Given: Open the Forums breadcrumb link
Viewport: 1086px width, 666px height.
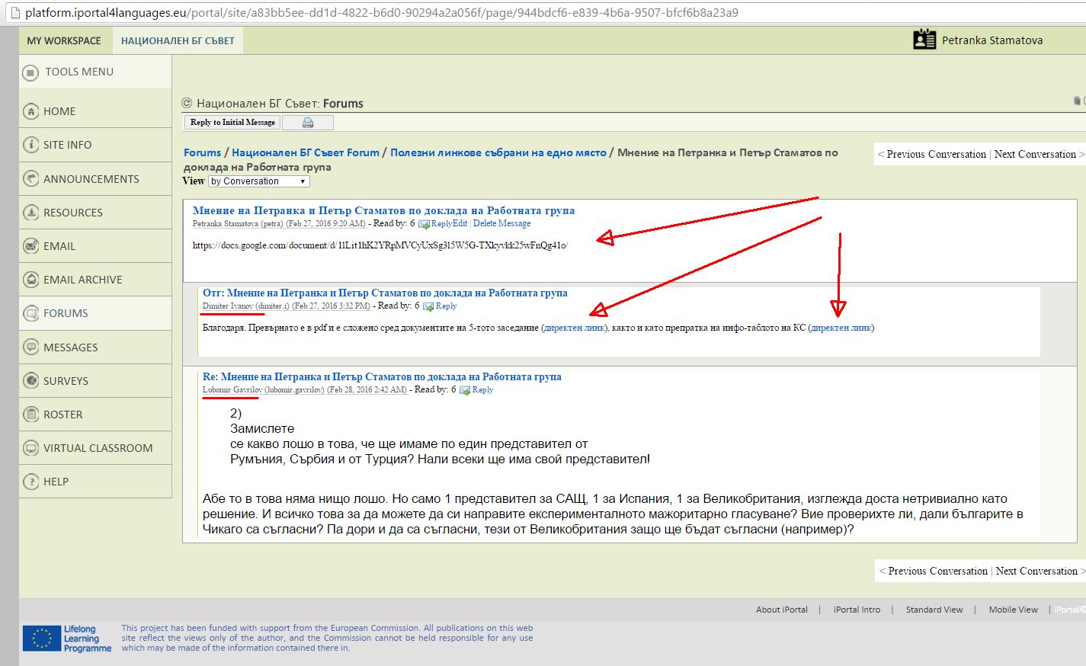Looking at the screenshot, I should coord(202,152).
